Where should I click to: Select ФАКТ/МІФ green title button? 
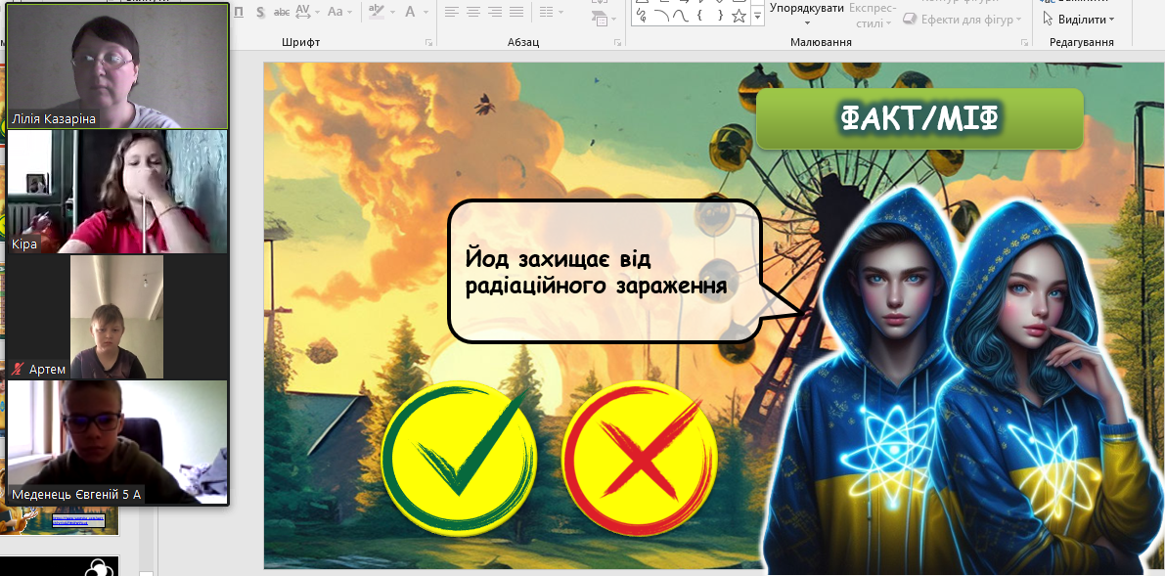919,119
